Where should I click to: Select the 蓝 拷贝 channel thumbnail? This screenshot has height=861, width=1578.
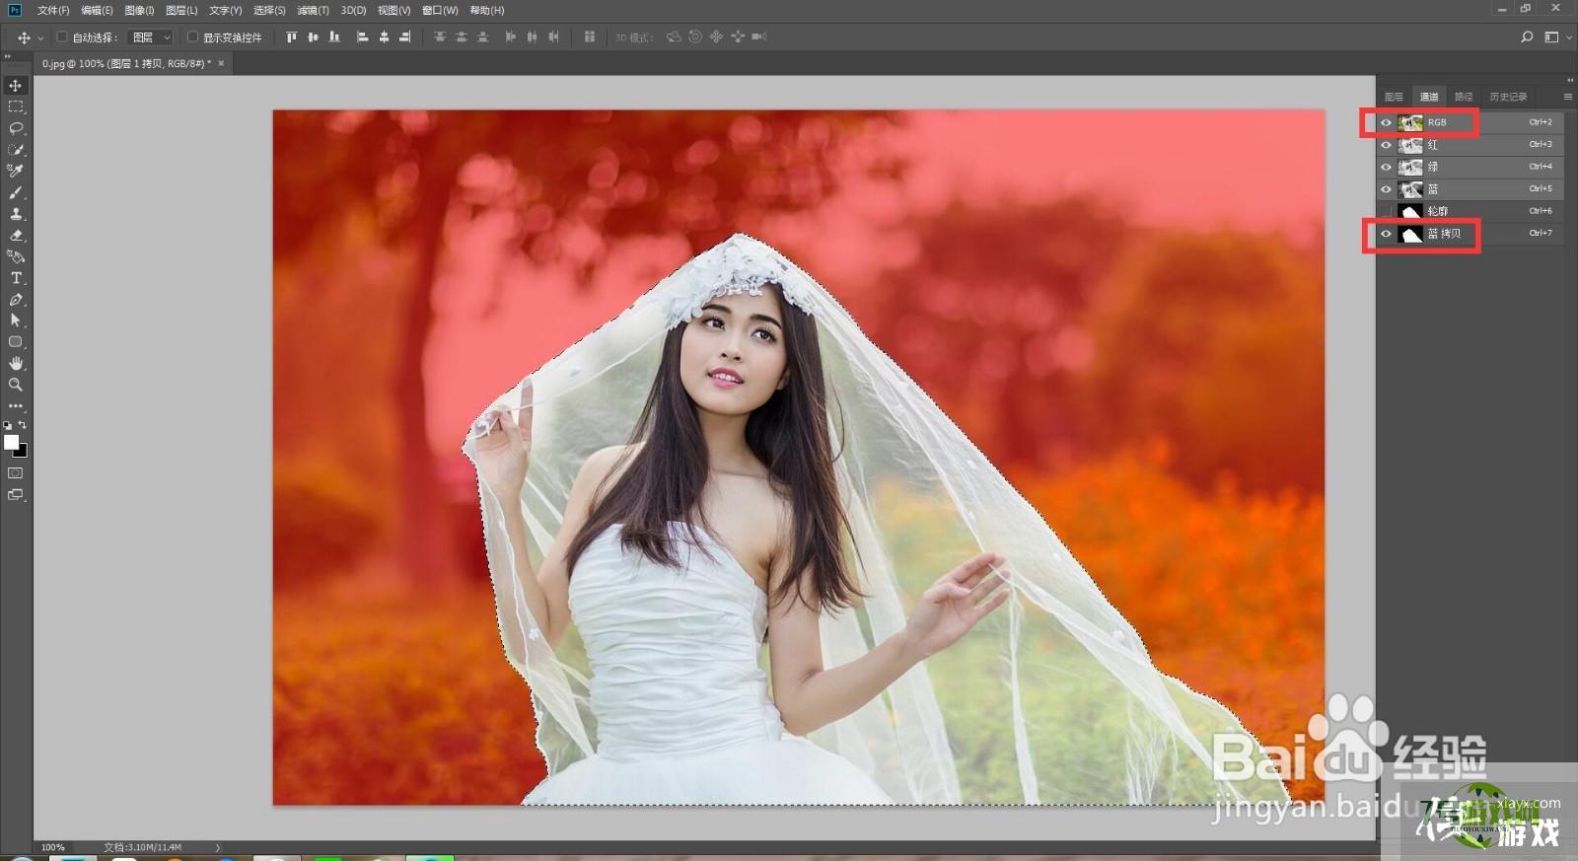coord(1410,234)
